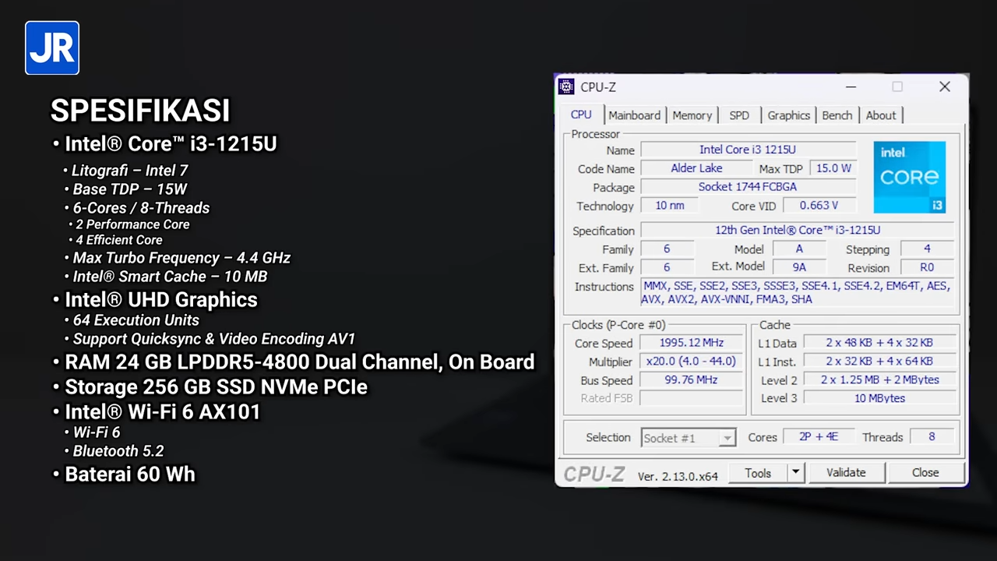Go to the Graphics tab
Viewport: 997px width, 561px height.
[788, 115]
